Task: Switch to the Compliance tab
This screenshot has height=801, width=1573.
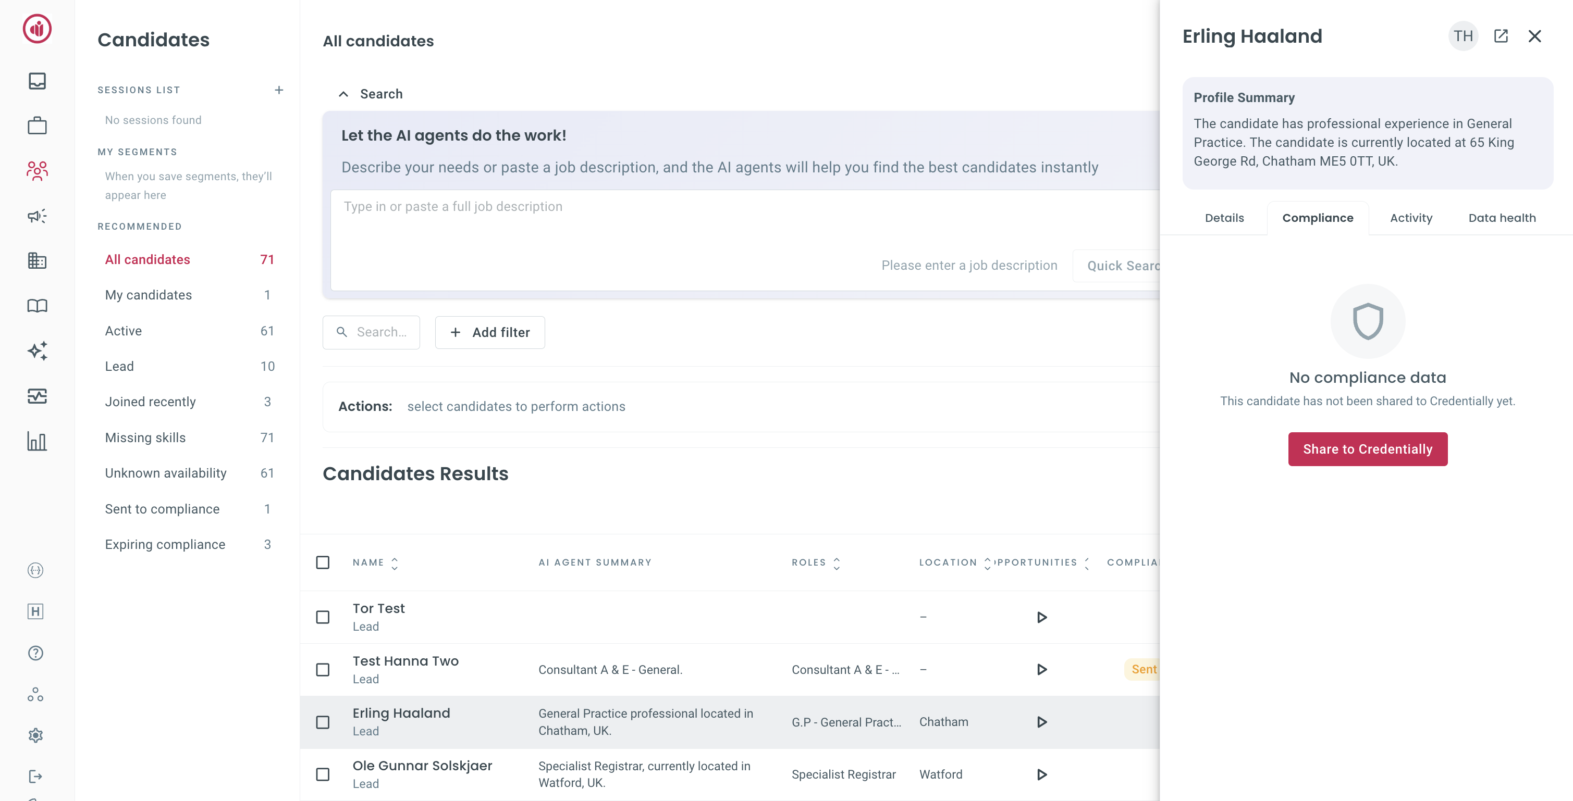Action: (x=1317, y=218)
